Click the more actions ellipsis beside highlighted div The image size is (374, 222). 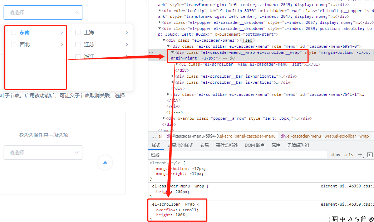[152, 52]
